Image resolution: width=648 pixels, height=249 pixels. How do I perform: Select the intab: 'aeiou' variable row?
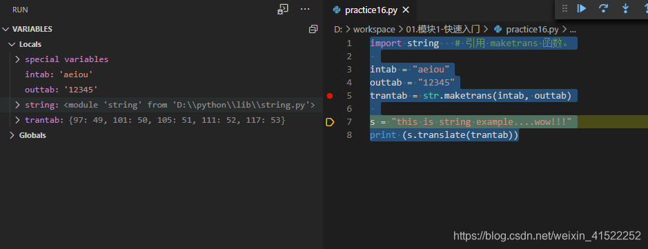(161, 74)
